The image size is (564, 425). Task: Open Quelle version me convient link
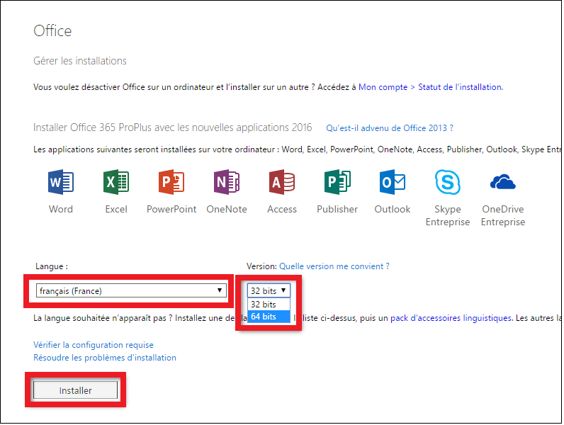pyautogui.click(x=334, y=266)
